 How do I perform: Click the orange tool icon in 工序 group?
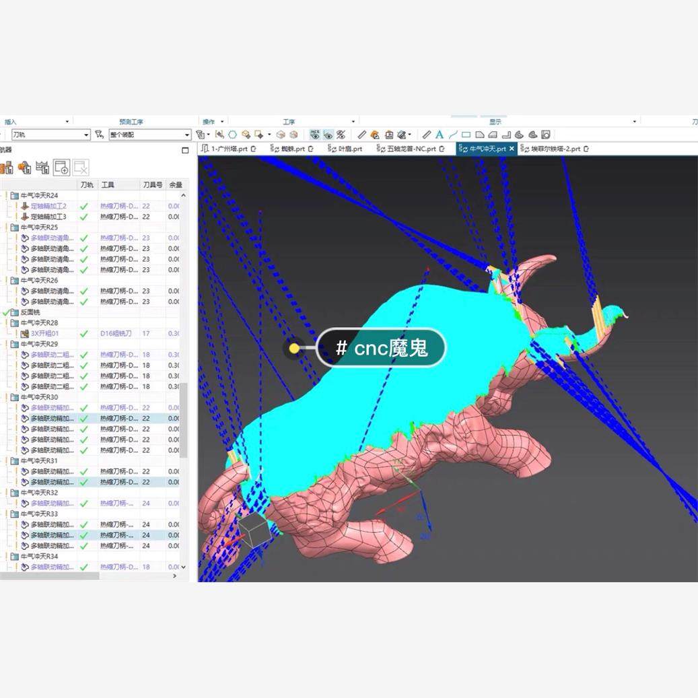pos(375,135)
